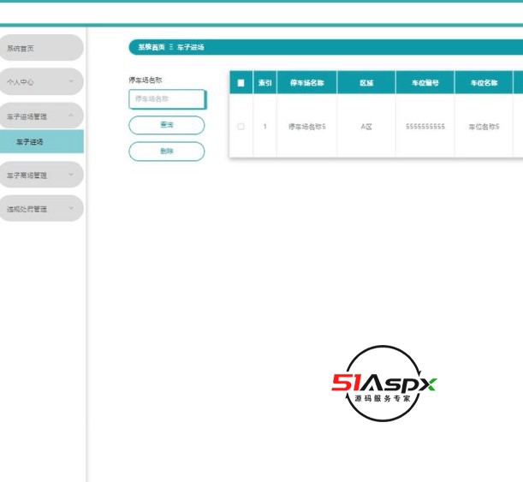Select the 车子进场 submenu item

click(41, 142)
